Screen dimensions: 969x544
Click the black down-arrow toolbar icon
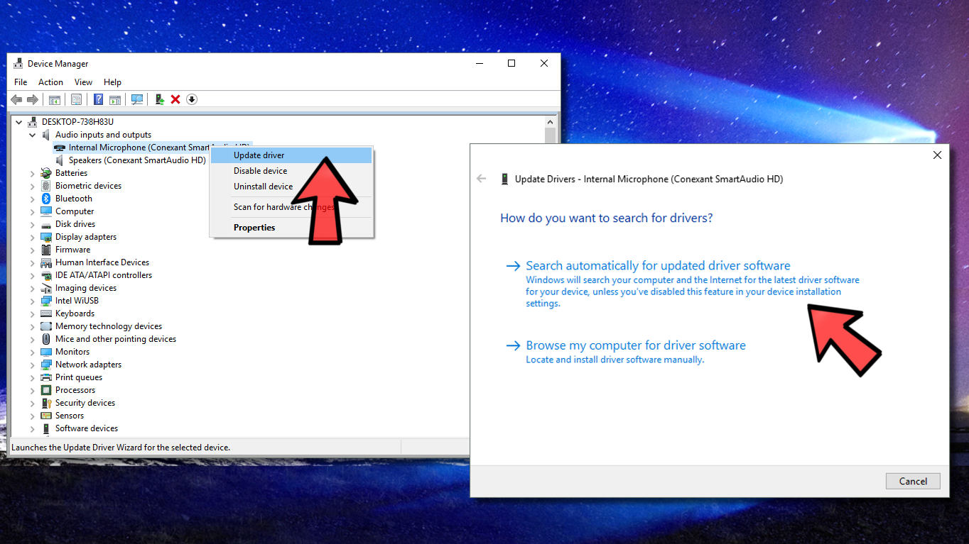pos(192,99)
